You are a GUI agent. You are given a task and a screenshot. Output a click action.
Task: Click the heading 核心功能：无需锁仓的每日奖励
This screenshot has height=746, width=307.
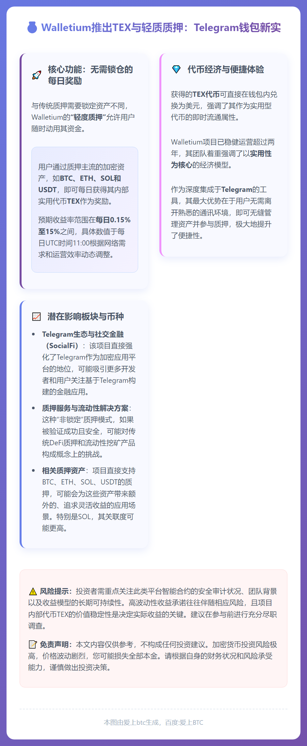[90, 75]
